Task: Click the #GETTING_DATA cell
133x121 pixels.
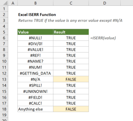Action: 35,73
